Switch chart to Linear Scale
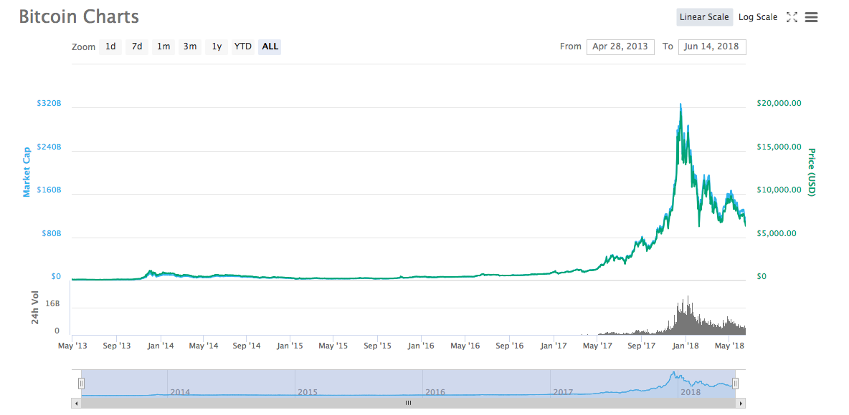The width and height of the screenshot is (849, 415). [704, 17]
